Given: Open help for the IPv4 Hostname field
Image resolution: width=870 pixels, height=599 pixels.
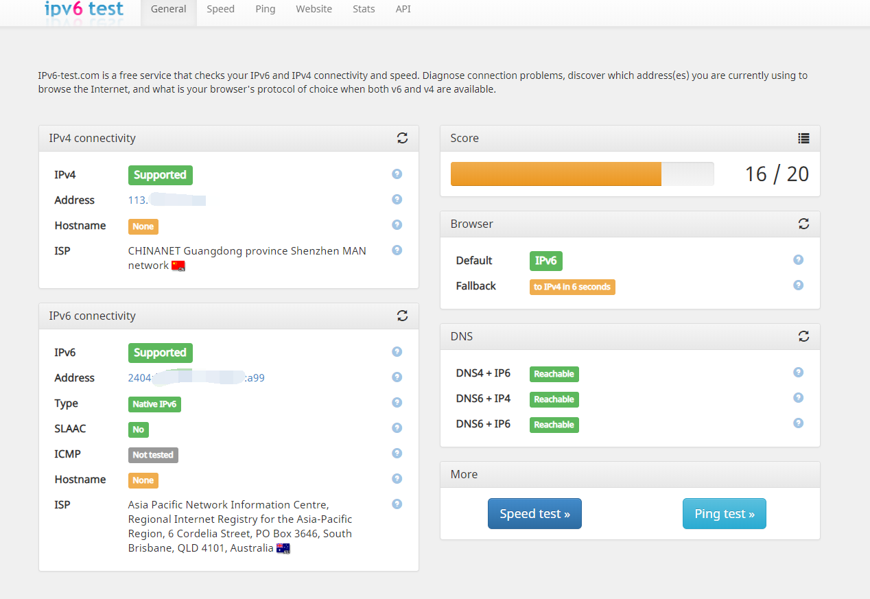Looking at the screenshot, I should [397, 224].
